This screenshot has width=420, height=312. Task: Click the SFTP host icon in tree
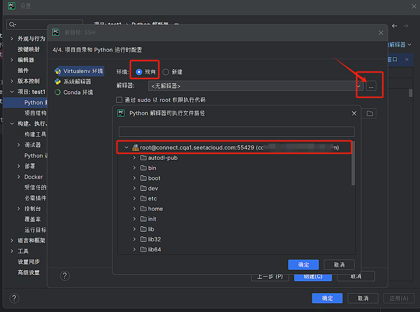135,148
